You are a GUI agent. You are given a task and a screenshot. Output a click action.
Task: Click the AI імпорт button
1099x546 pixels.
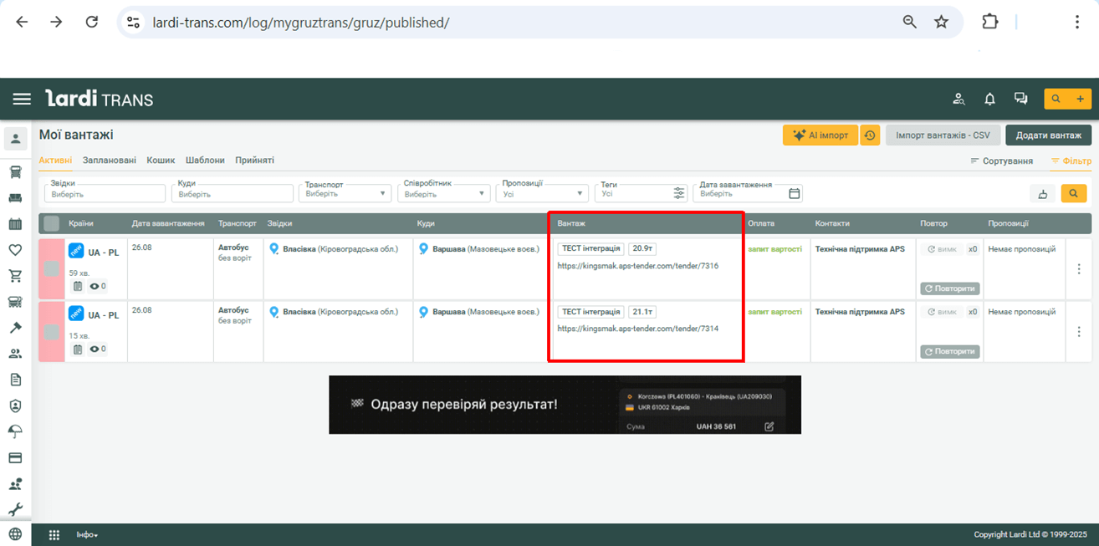coord(820,135)
